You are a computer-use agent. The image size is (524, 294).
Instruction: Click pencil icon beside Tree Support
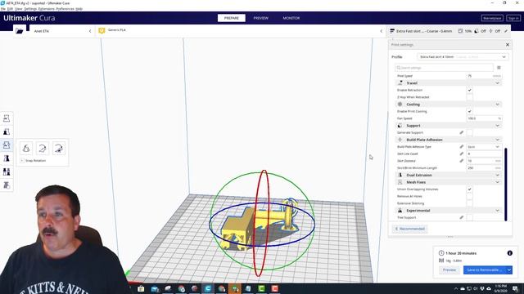(x=462, y=217)
